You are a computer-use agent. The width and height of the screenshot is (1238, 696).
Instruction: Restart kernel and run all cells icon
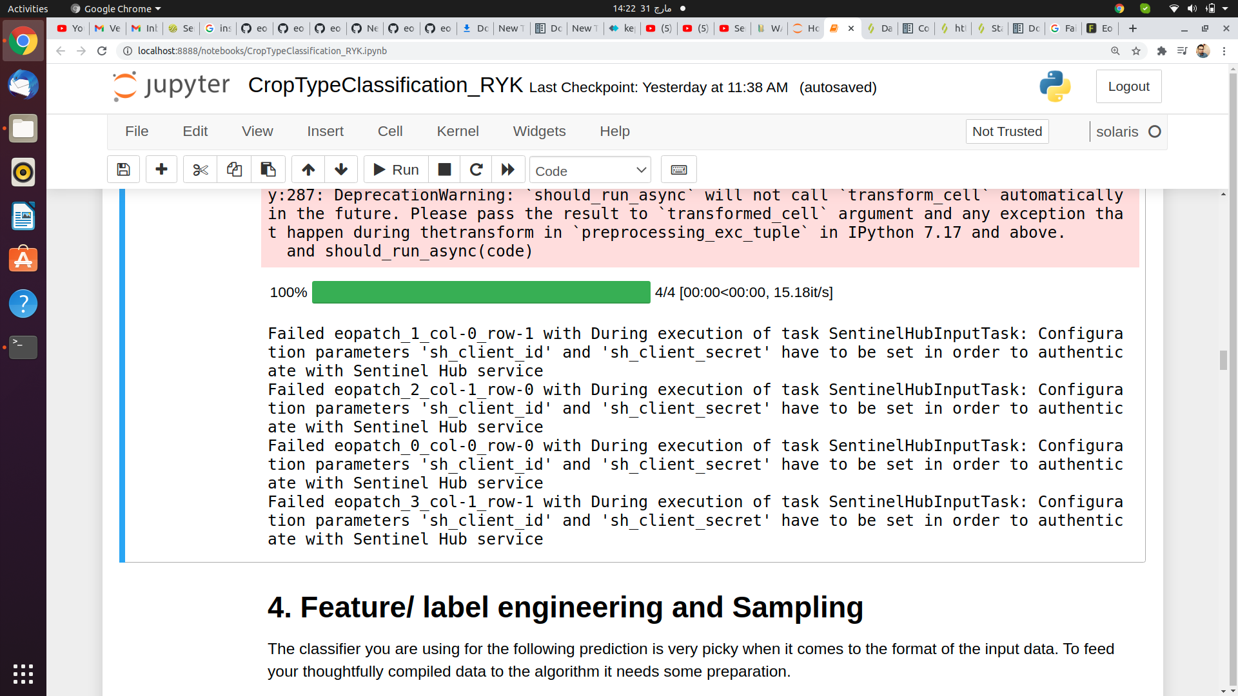point(508,169)
